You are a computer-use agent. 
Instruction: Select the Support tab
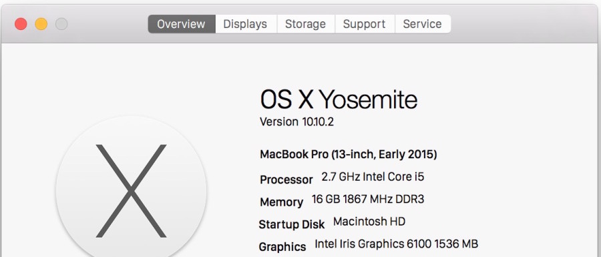(364, 24)
